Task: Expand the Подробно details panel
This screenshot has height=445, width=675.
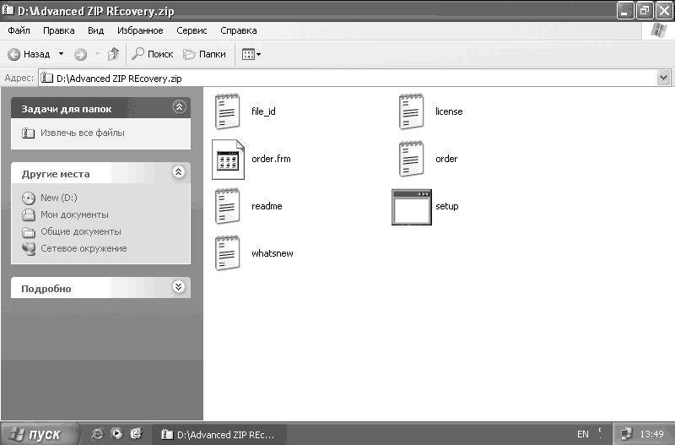Action: click(x=179, y=287)
